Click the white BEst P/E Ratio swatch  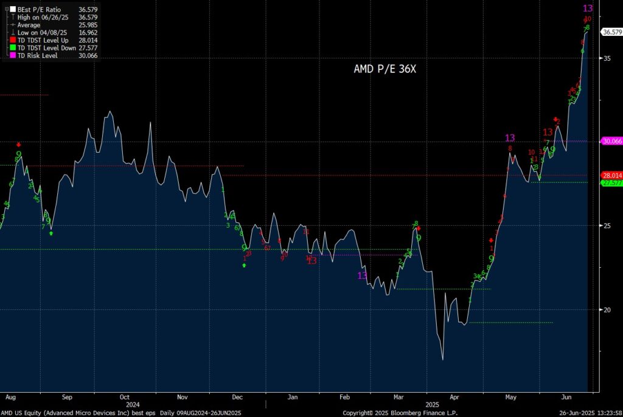point(13,9)
